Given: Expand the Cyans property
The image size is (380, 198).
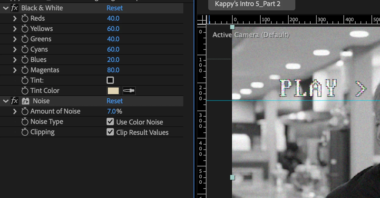Looking at the screenshot, I should point(15,50).
